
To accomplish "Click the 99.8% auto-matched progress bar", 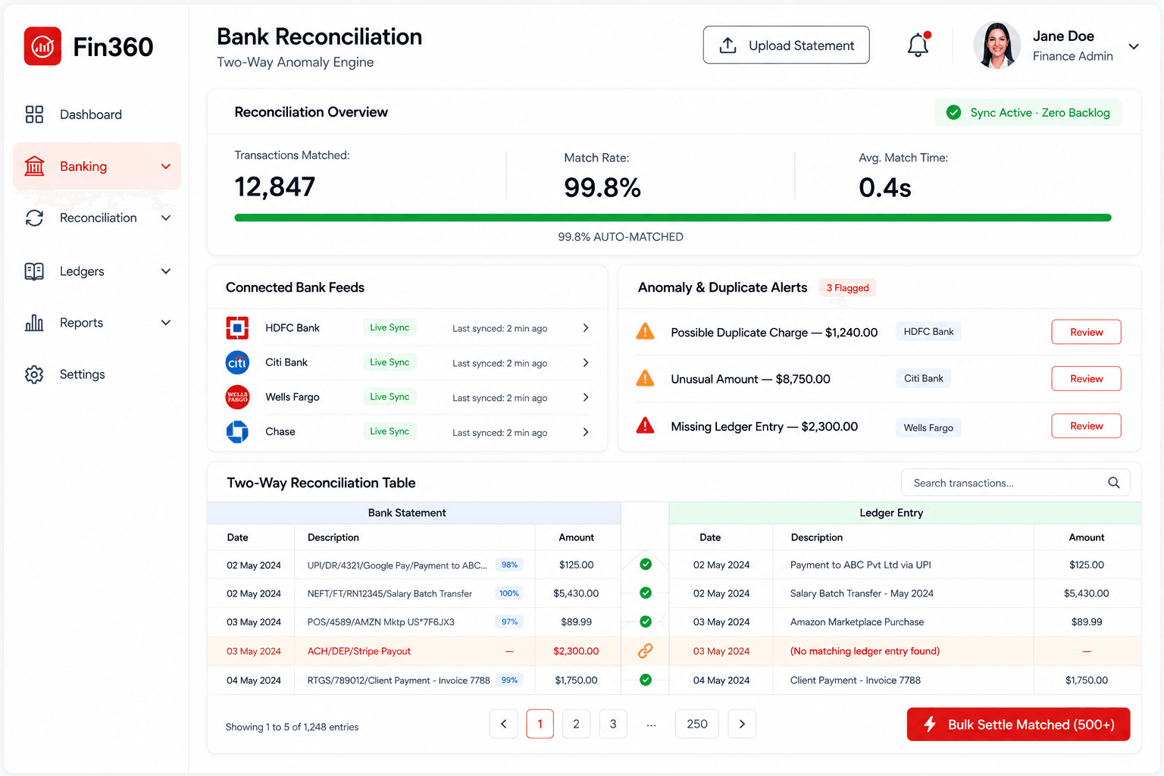I will [x=673, y=217].
